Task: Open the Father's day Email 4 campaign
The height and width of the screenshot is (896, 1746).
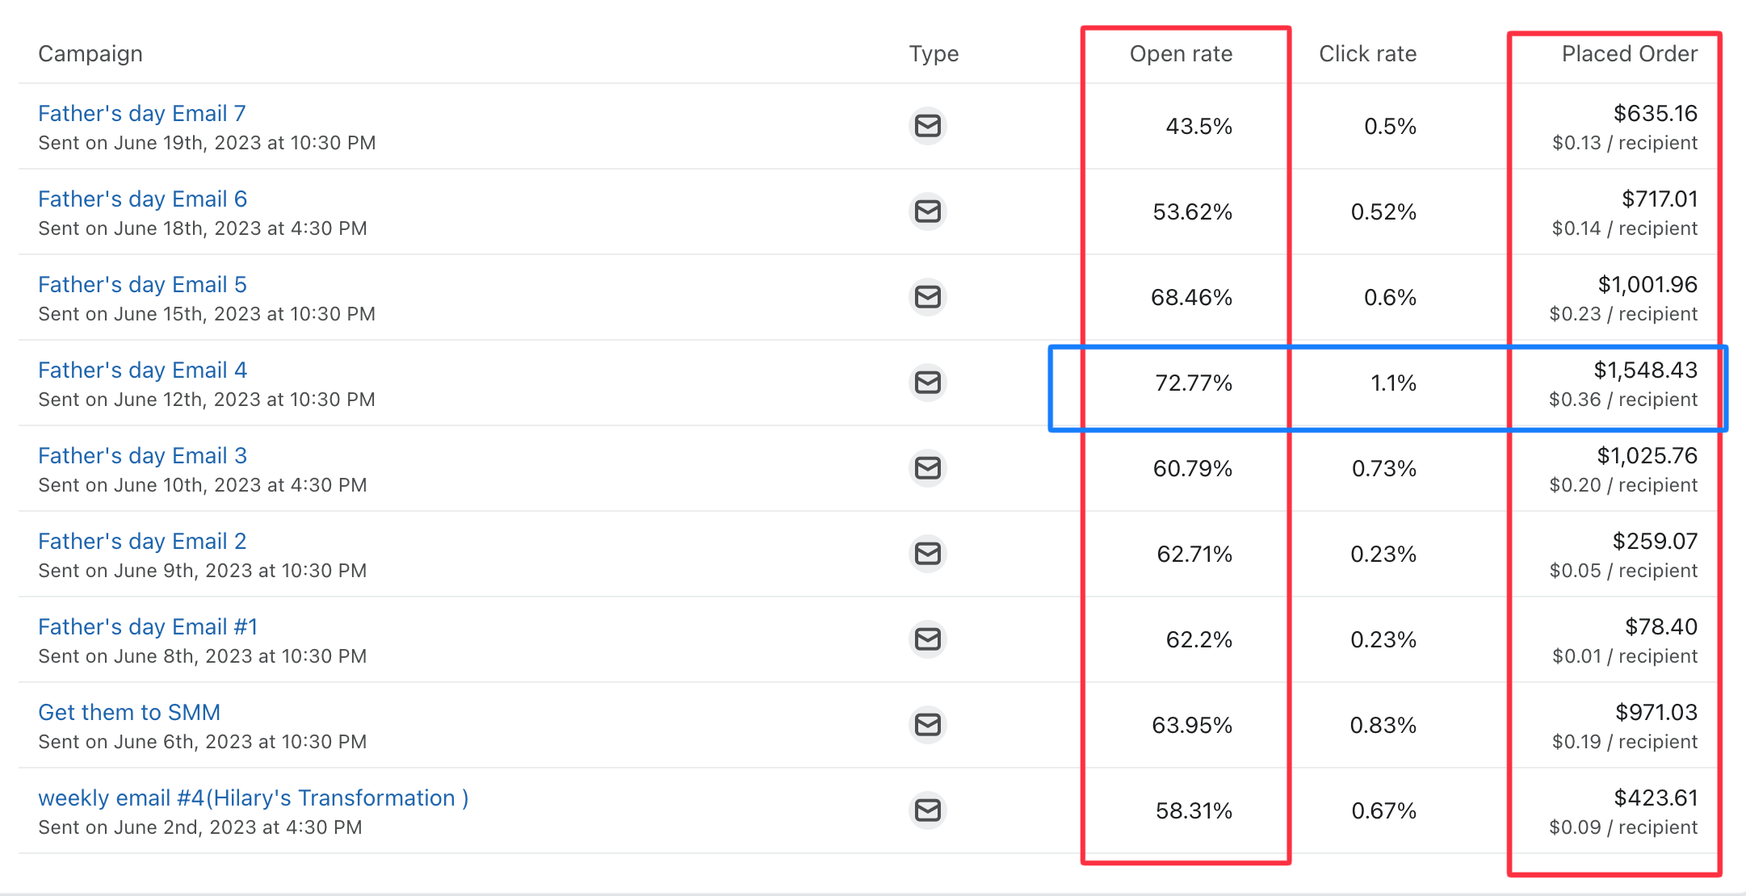Action: [x=142, y=371]
